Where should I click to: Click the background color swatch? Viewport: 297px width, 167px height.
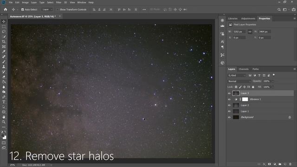pyautogui.click(x=5, y=137)
